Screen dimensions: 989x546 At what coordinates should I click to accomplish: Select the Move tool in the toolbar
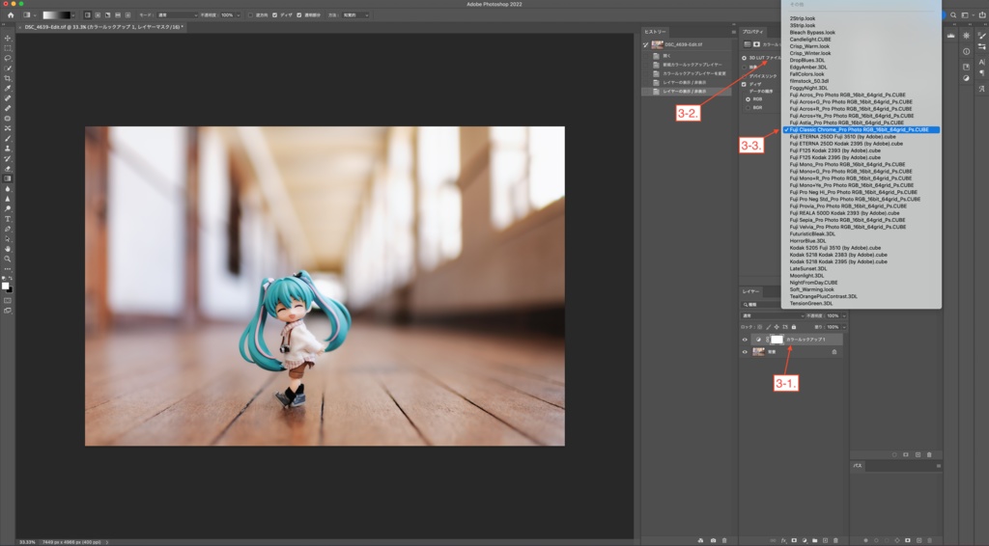[x=8, y=39]
